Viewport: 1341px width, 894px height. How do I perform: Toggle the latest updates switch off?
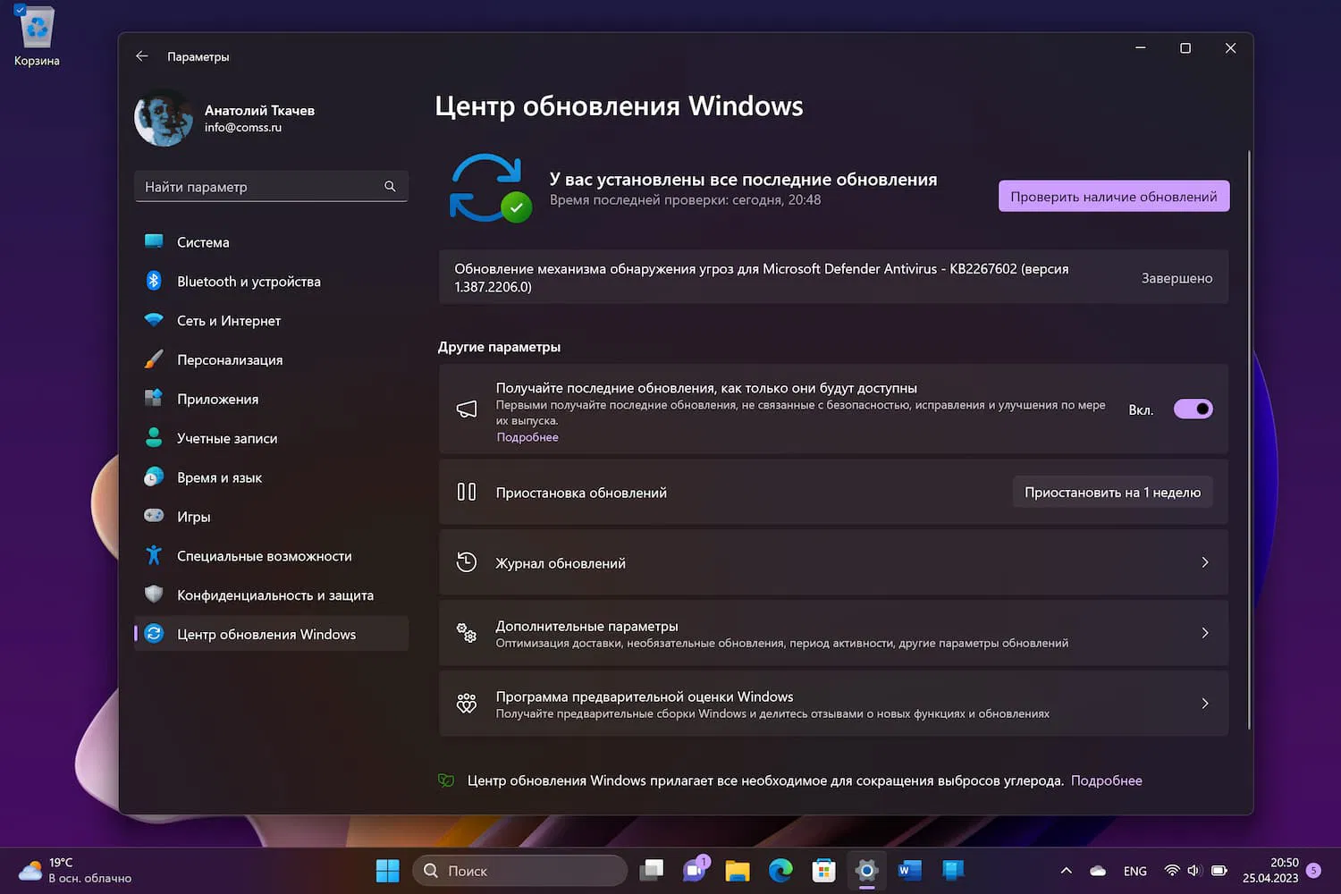1193,409
